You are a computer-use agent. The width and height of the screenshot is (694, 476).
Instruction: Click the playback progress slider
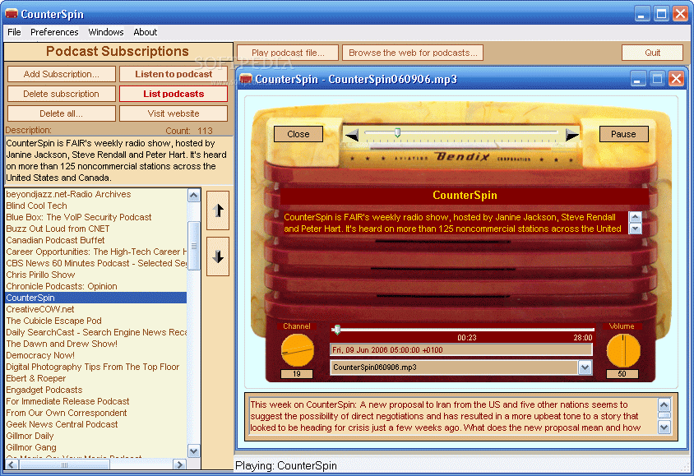[460, 330]
